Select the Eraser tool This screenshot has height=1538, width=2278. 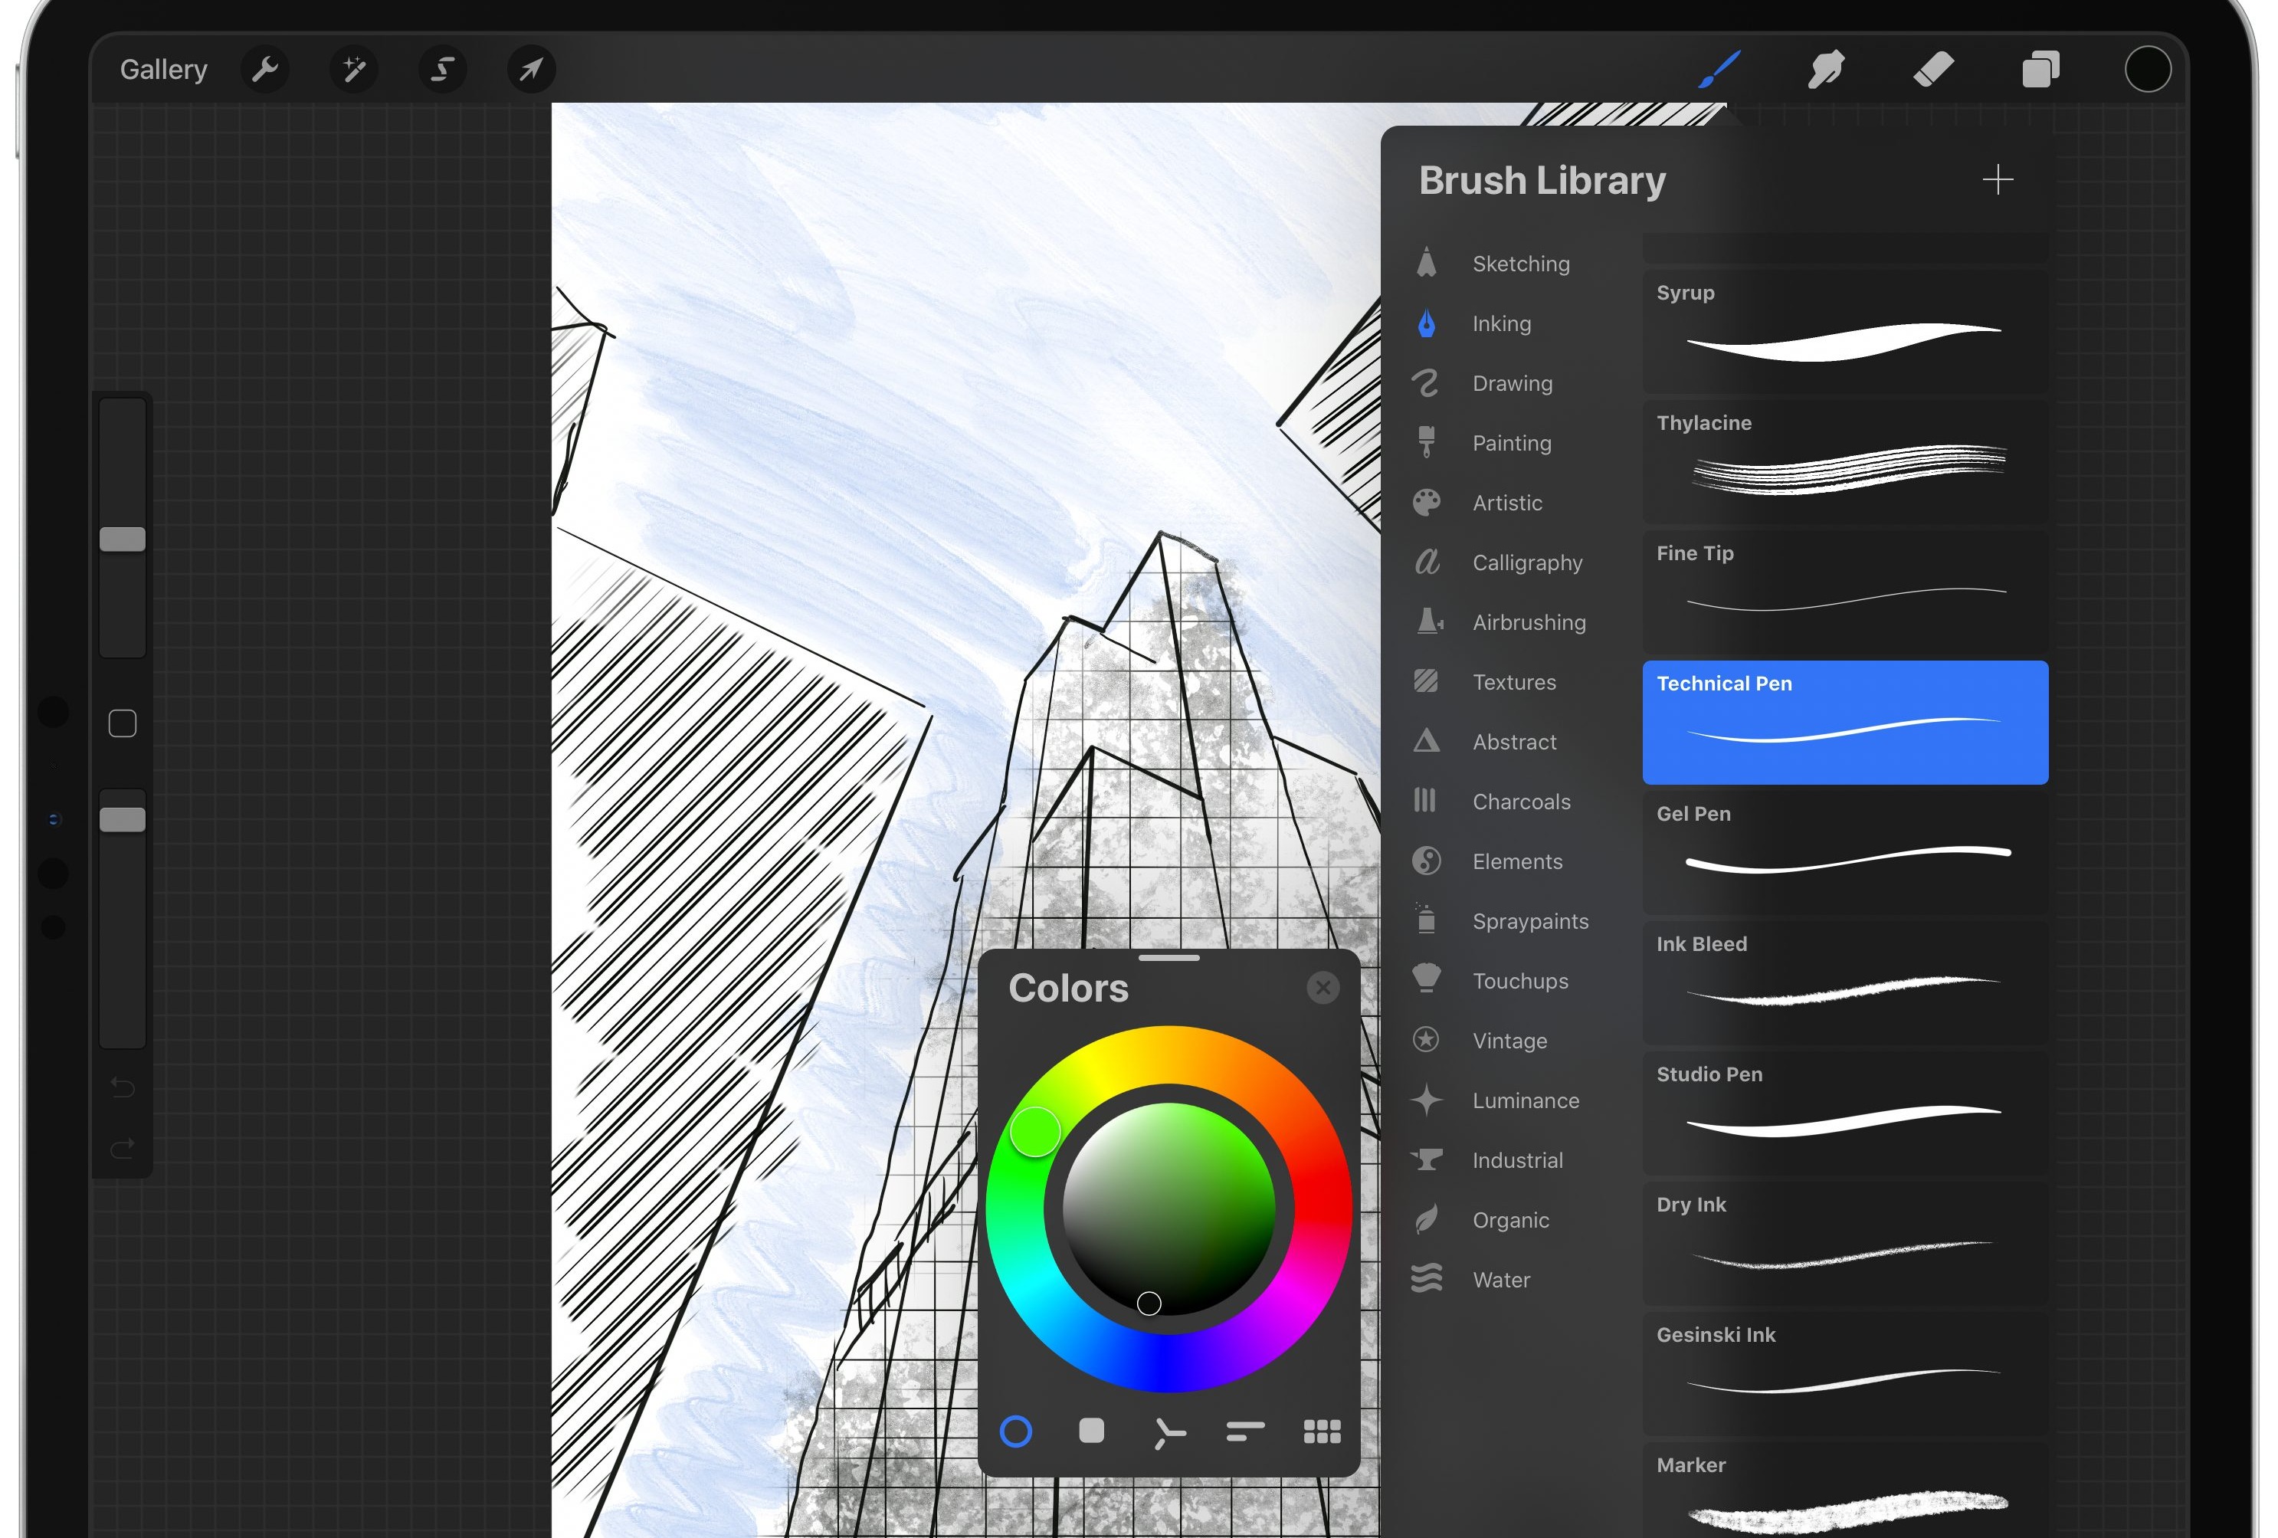tap(1934, 70)
